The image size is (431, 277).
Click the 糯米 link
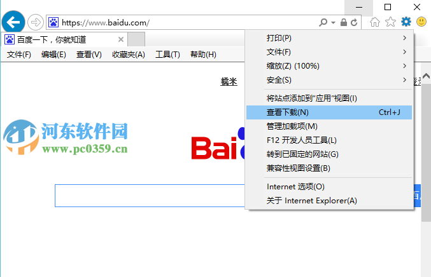229,81
